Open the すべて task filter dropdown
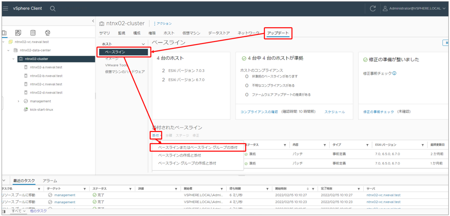 point(18,211)
